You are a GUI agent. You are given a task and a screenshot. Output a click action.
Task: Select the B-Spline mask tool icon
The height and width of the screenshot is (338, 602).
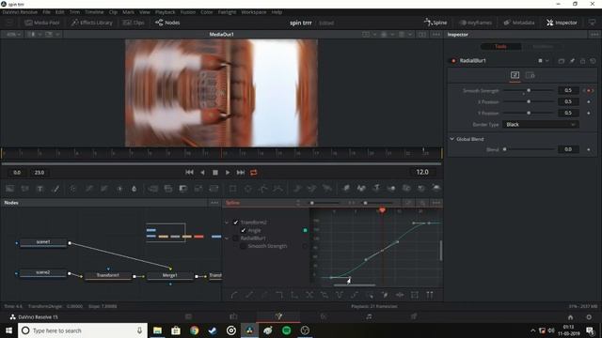278,188
